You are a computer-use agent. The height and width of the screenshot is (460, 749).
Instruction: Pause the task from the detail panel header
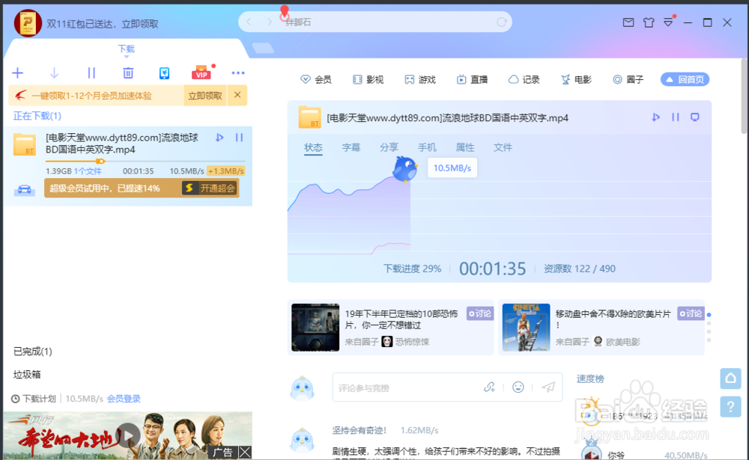(676, 117)
